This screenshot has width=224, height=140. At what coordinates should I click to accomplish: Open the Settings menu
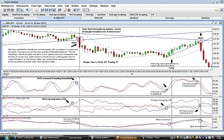(94, 6)
